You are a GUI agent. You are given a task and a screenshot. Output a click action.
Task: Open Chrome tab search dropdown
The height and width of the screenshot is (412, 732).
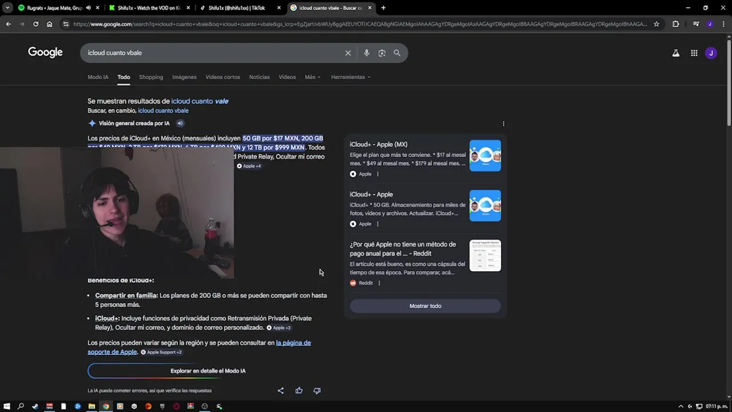7,8
